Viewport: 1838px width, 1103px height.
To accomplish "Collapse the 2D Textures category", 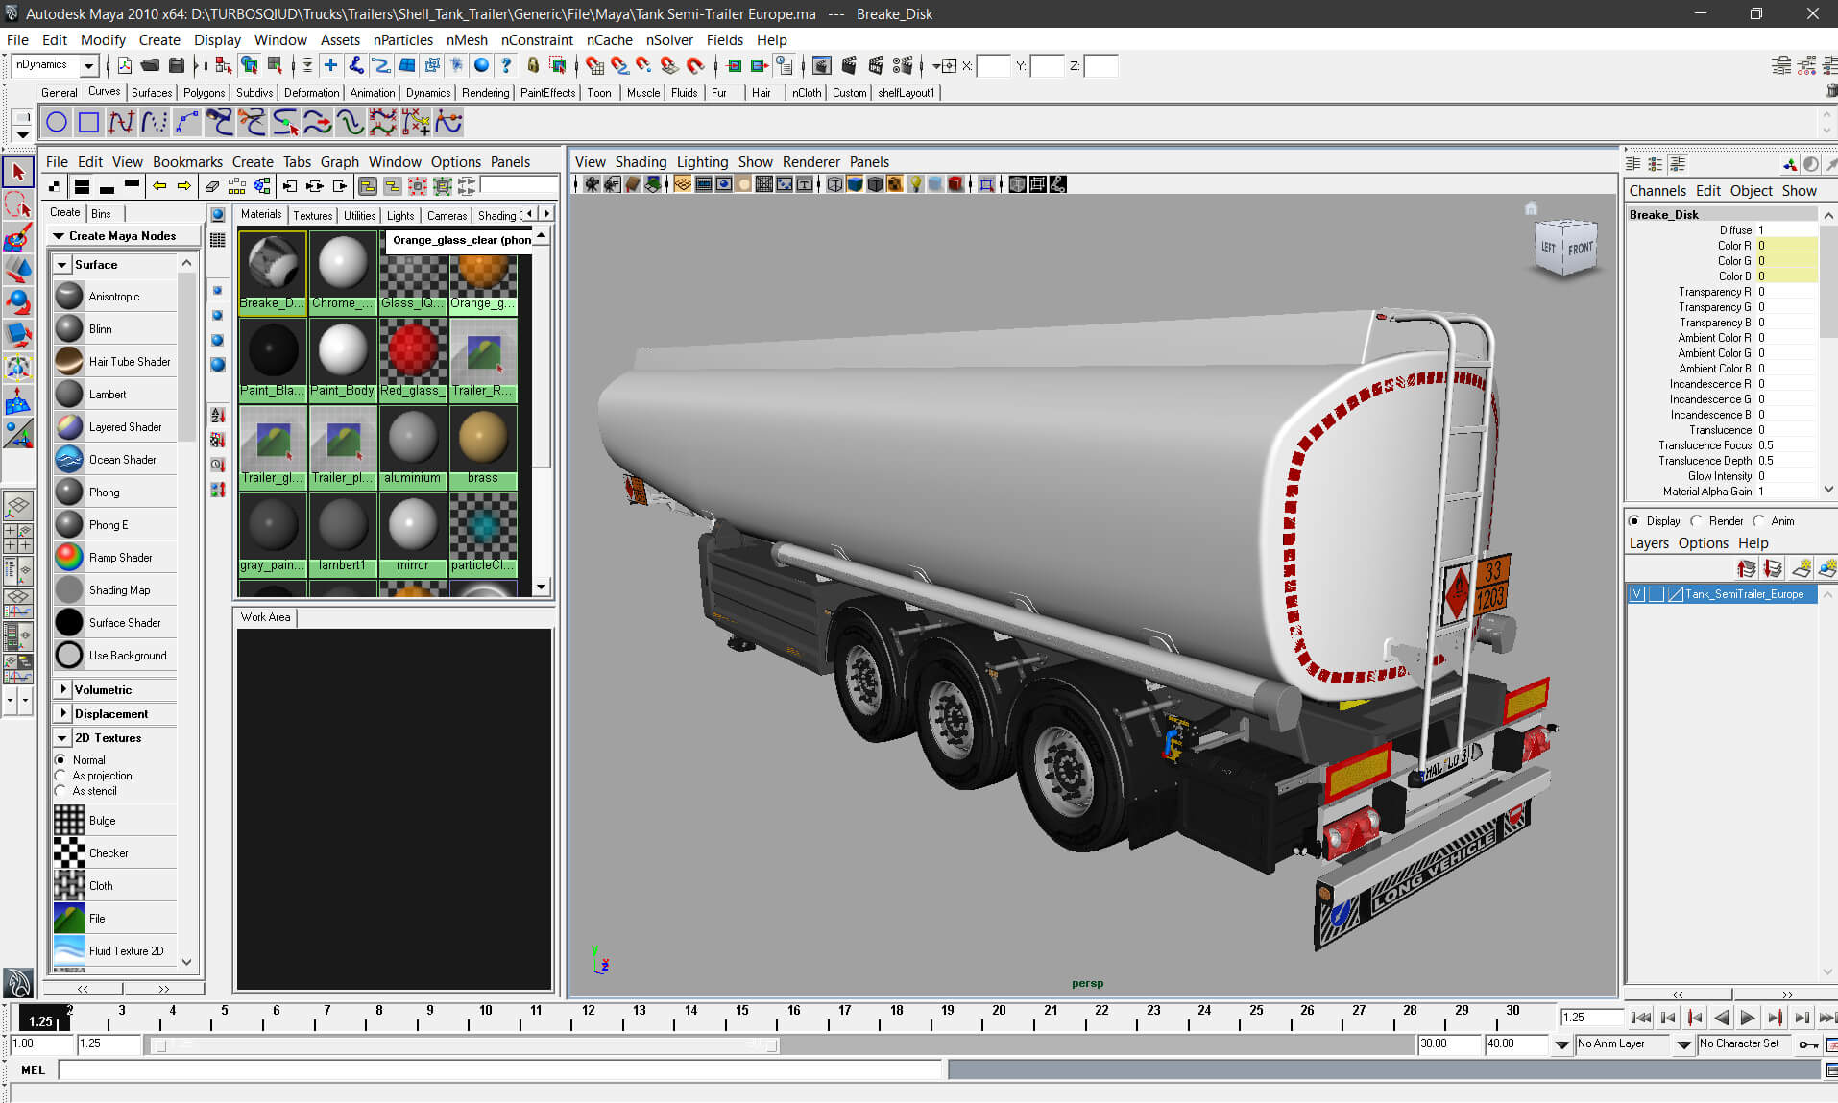I will (x=63, y=737).
